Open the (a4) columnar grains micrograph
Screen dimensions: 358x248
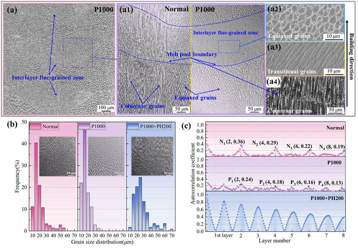pyautogui.click(x=305, y=96)
